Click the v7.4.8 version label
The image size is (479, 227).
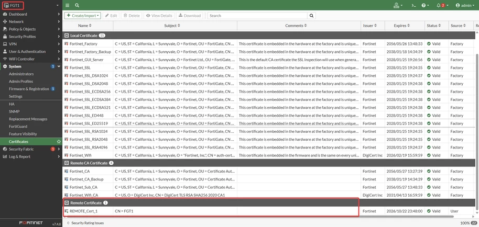point(57,224)
